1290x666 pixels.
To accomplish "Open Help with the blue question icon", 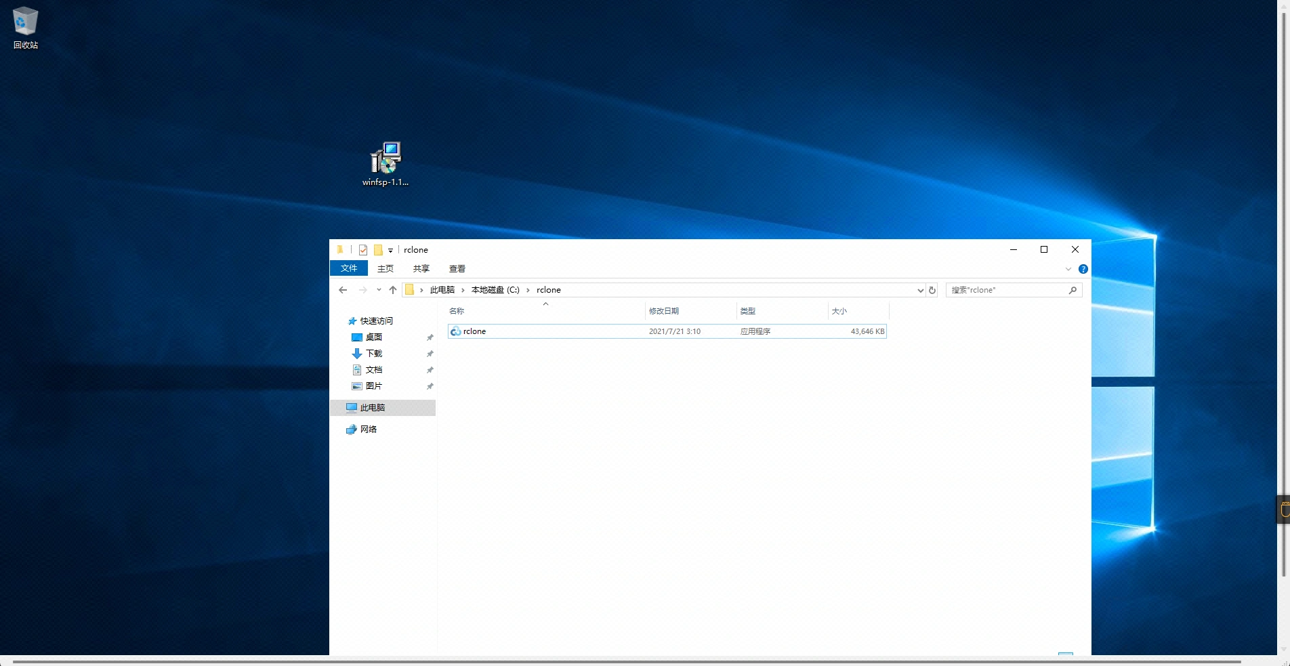I will [1083, 269].
